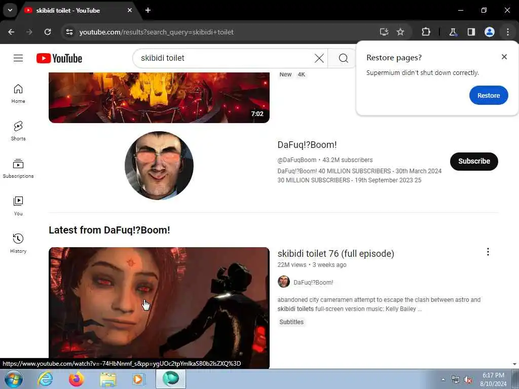519x389 pixels.
Task: Subscribe to DaFuq!?Boom! channel
Action: click(474, 162)
